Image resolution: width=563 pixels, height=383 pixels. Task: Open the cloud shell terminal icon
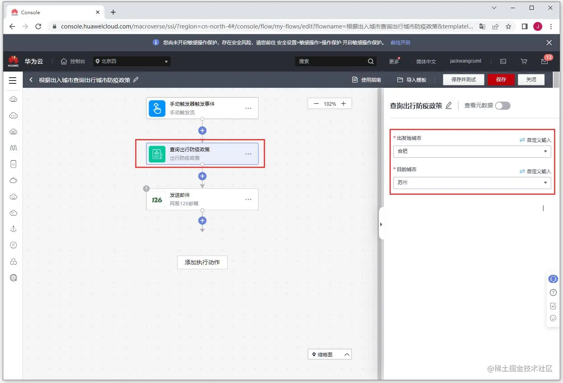[503, 61]
